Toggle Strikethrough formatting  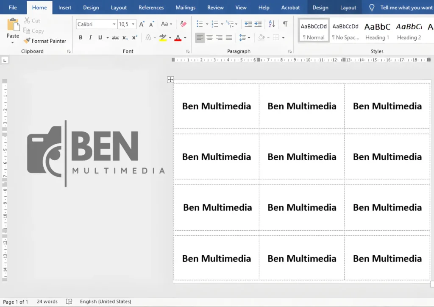116,38
